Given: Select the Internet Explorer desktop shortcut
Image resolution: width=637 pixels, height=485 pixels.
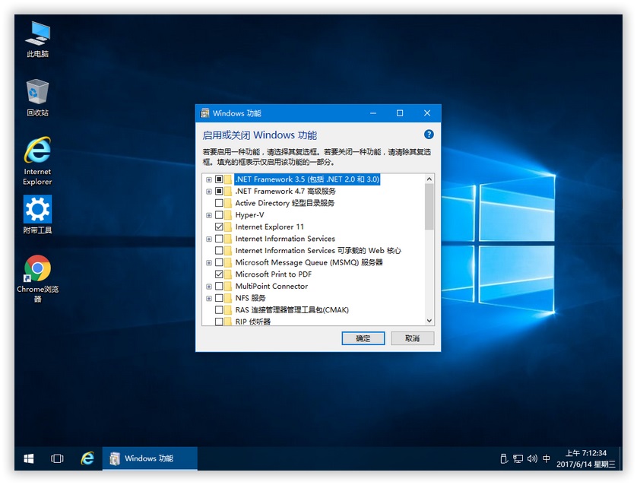Looking at the screenshot, I should point(37,161).
